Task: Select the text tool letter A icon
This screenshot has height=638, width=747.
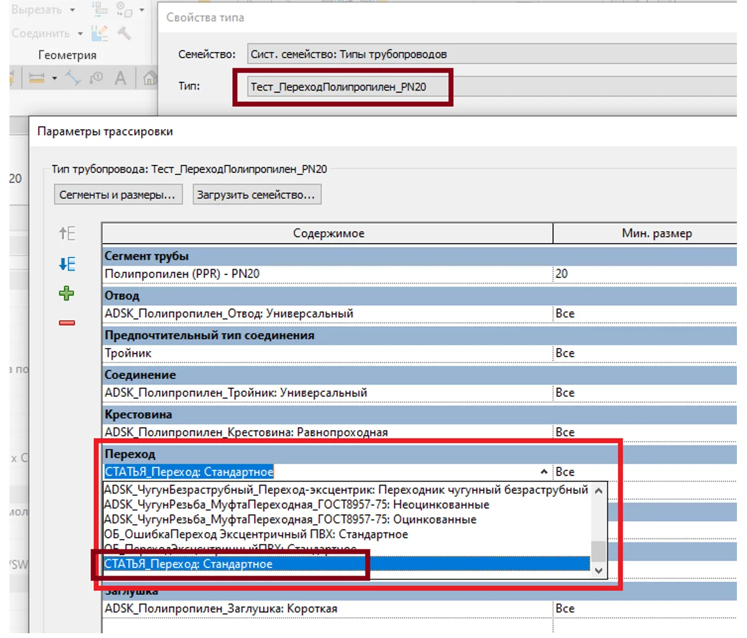Action: click(x=120, y=78)
